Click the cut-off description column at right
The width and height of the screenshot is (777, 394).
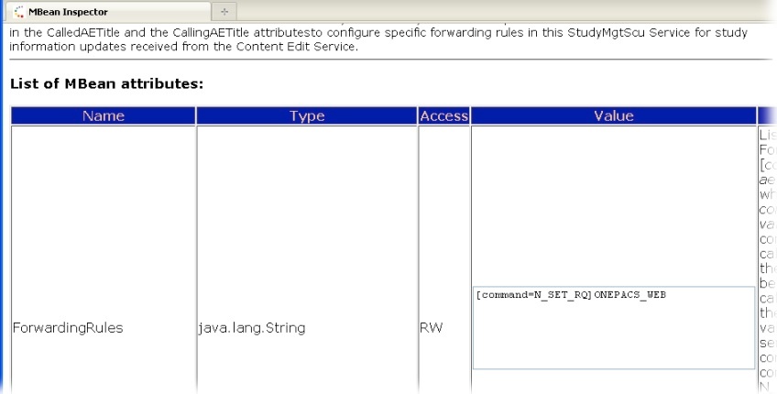click(767, 259)
